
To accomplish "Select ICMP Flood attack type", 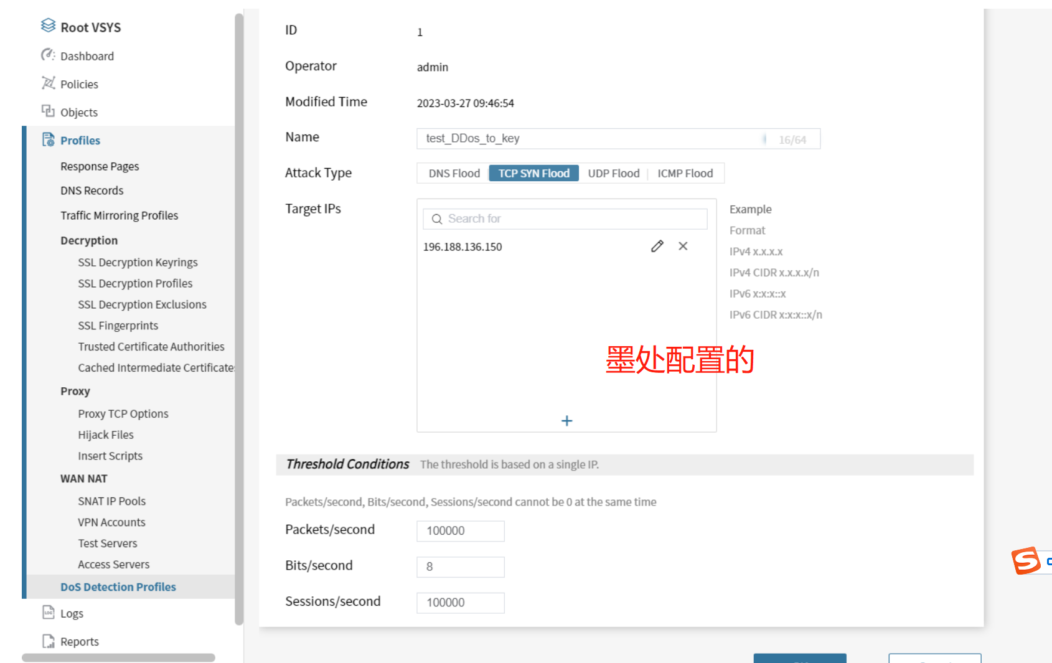I will click(x=685, y=174).
